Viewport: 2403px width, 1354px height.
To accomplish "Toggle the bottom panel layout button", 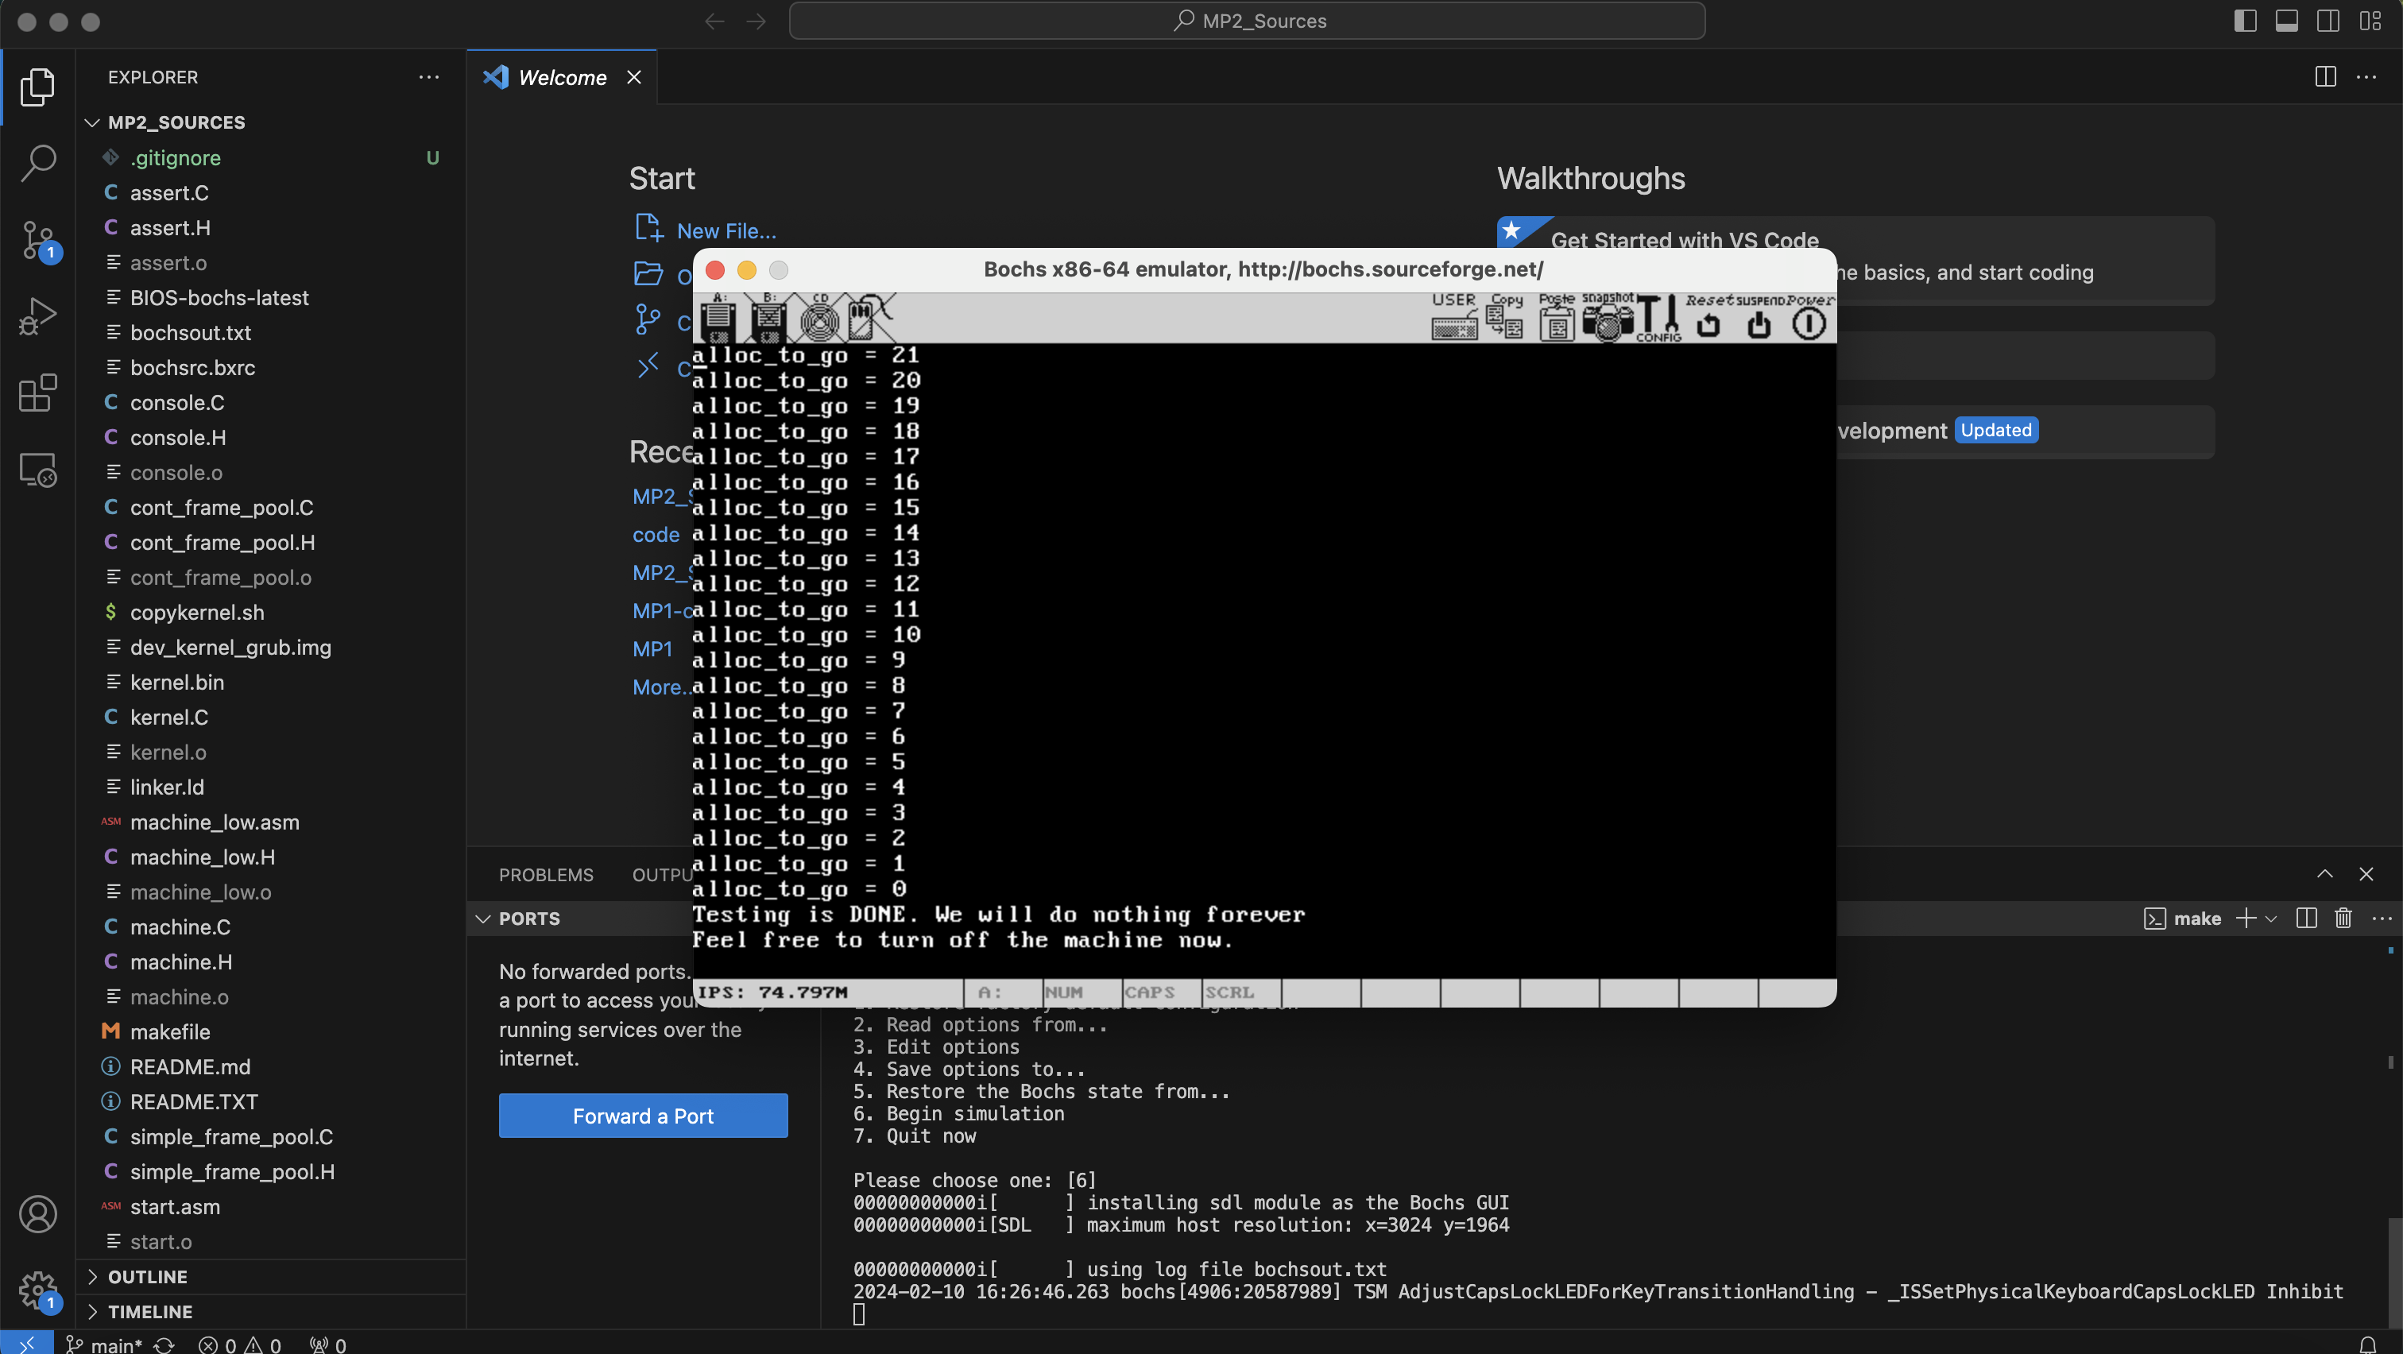I will tap(2286, 21).
